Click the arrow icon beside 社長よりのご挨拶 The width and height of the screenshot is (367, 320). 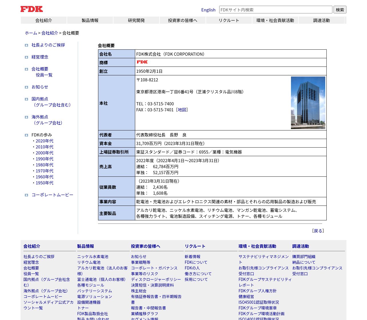(x=26, y=45)
